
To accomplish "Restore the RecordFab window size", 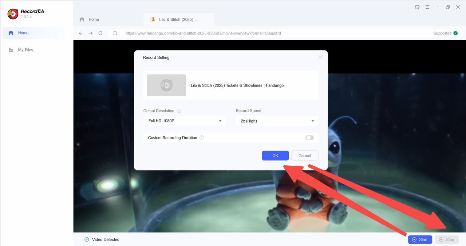I will (x=448, y=7).
